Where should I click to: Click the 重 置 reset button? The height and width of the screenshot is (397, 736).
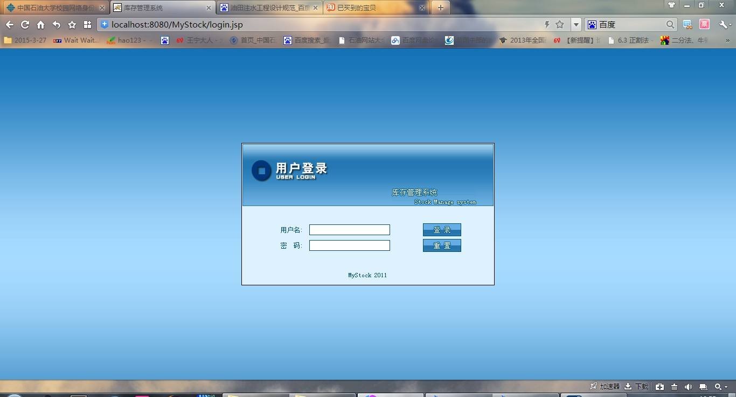441,245
